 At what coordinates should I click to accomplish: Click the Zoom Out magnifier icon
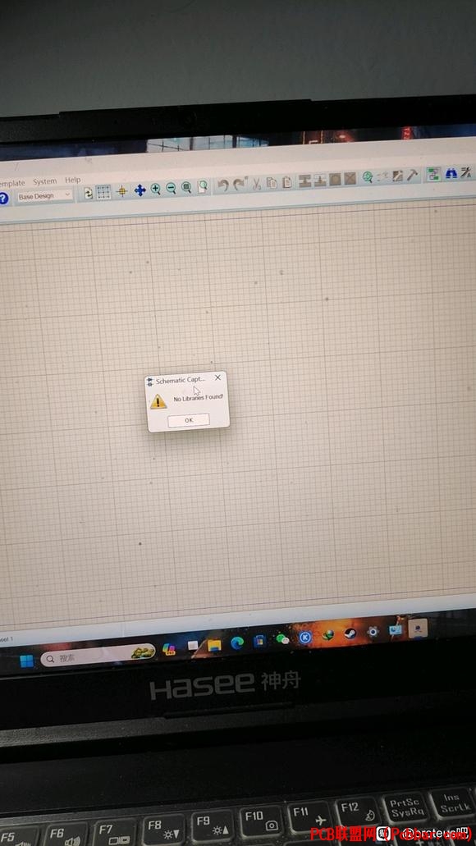pos(171,188)
